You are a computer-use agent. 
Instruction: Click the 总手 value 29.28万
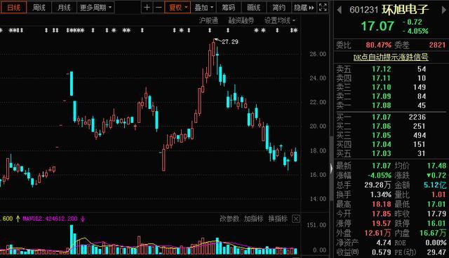point(377,185)
